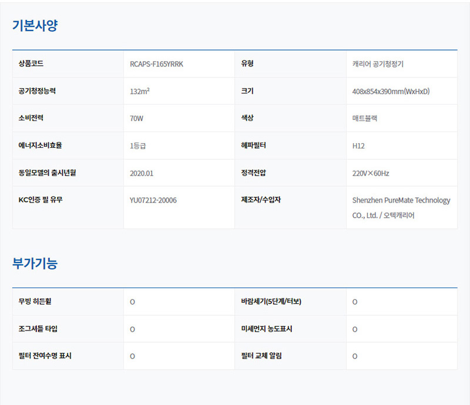Select the 캐리어 공기청정기 type value
The image size is (470, 405).
coord(377,64)
